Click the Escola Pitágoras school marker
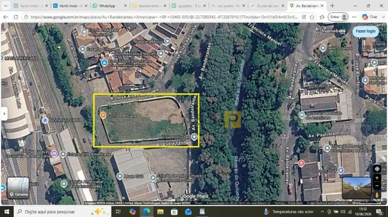This screenshot has width=388, height=217. point(84,32)
